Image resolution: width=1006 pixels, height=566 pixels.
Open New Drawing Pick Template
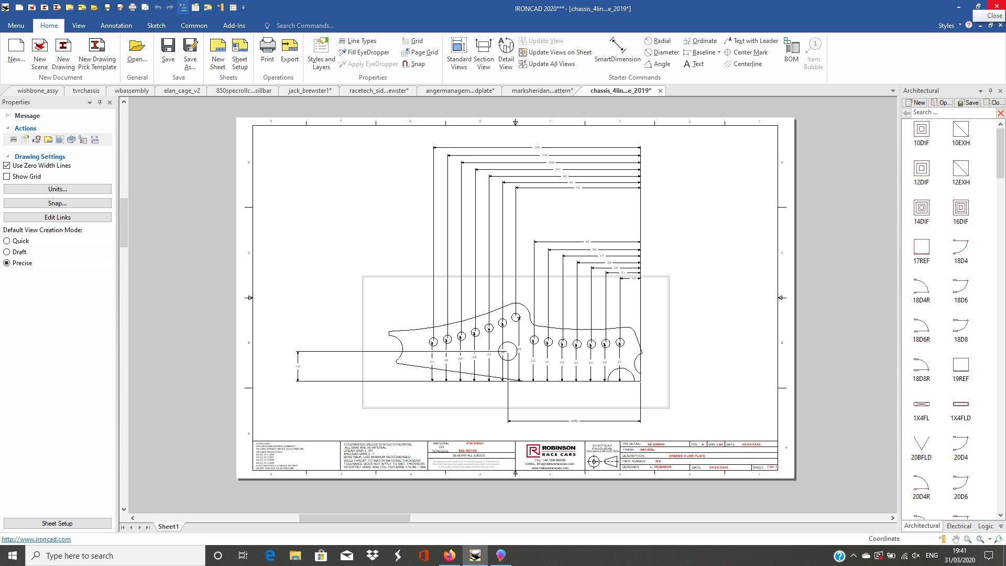point(97,54)
